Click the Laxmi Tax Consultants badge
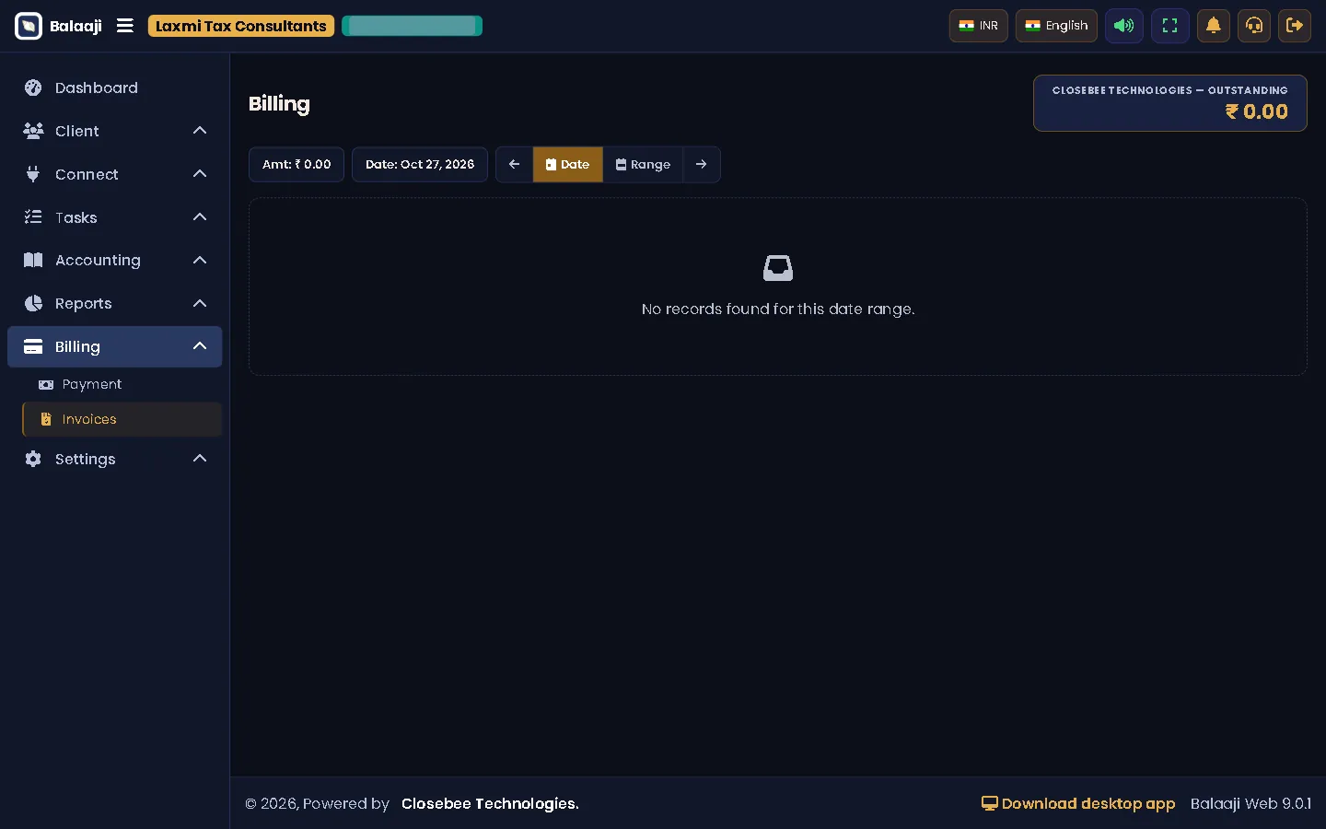 click(x=241, y=26)
